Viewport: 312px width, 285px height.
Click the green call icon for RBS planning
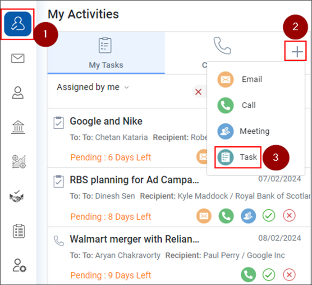226,216
